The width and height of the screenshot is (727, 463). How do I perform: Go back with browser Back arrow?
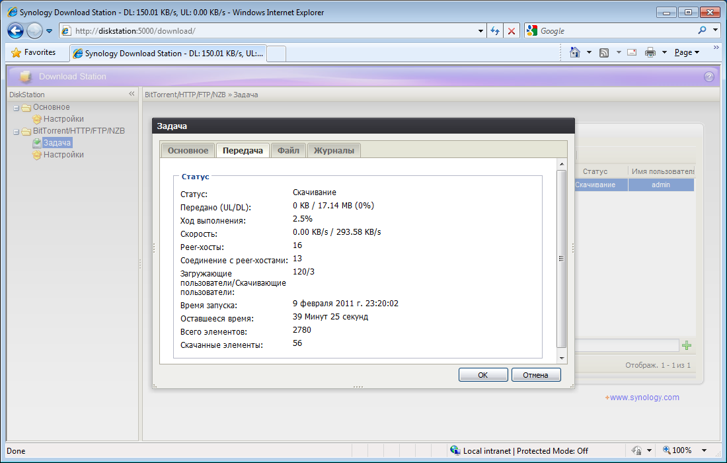[15, 31]
